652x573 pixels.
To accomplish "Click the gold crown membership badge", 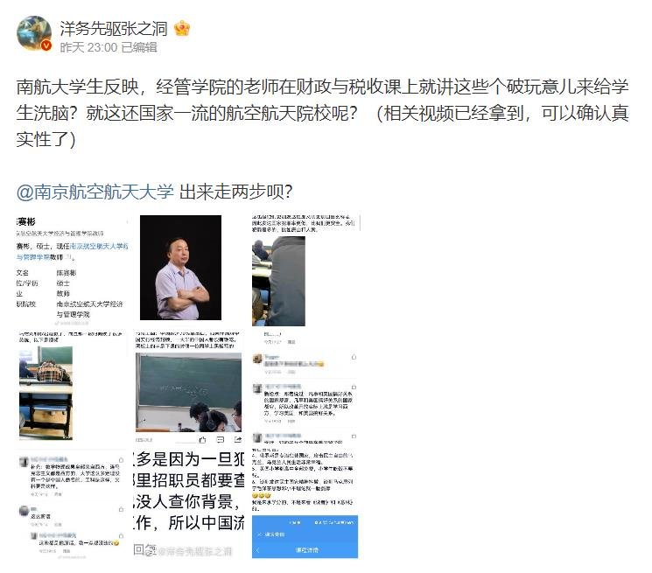I will click(x=182, y=29).
